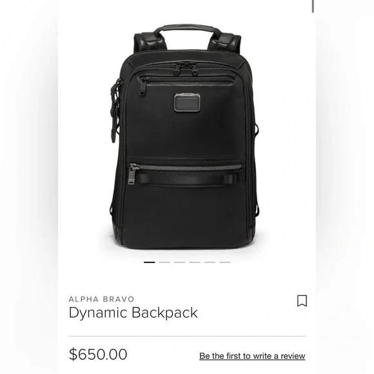Open the last carousel image indicator
The width and height of the screenshot is (374, 374).
click(224, 262)
